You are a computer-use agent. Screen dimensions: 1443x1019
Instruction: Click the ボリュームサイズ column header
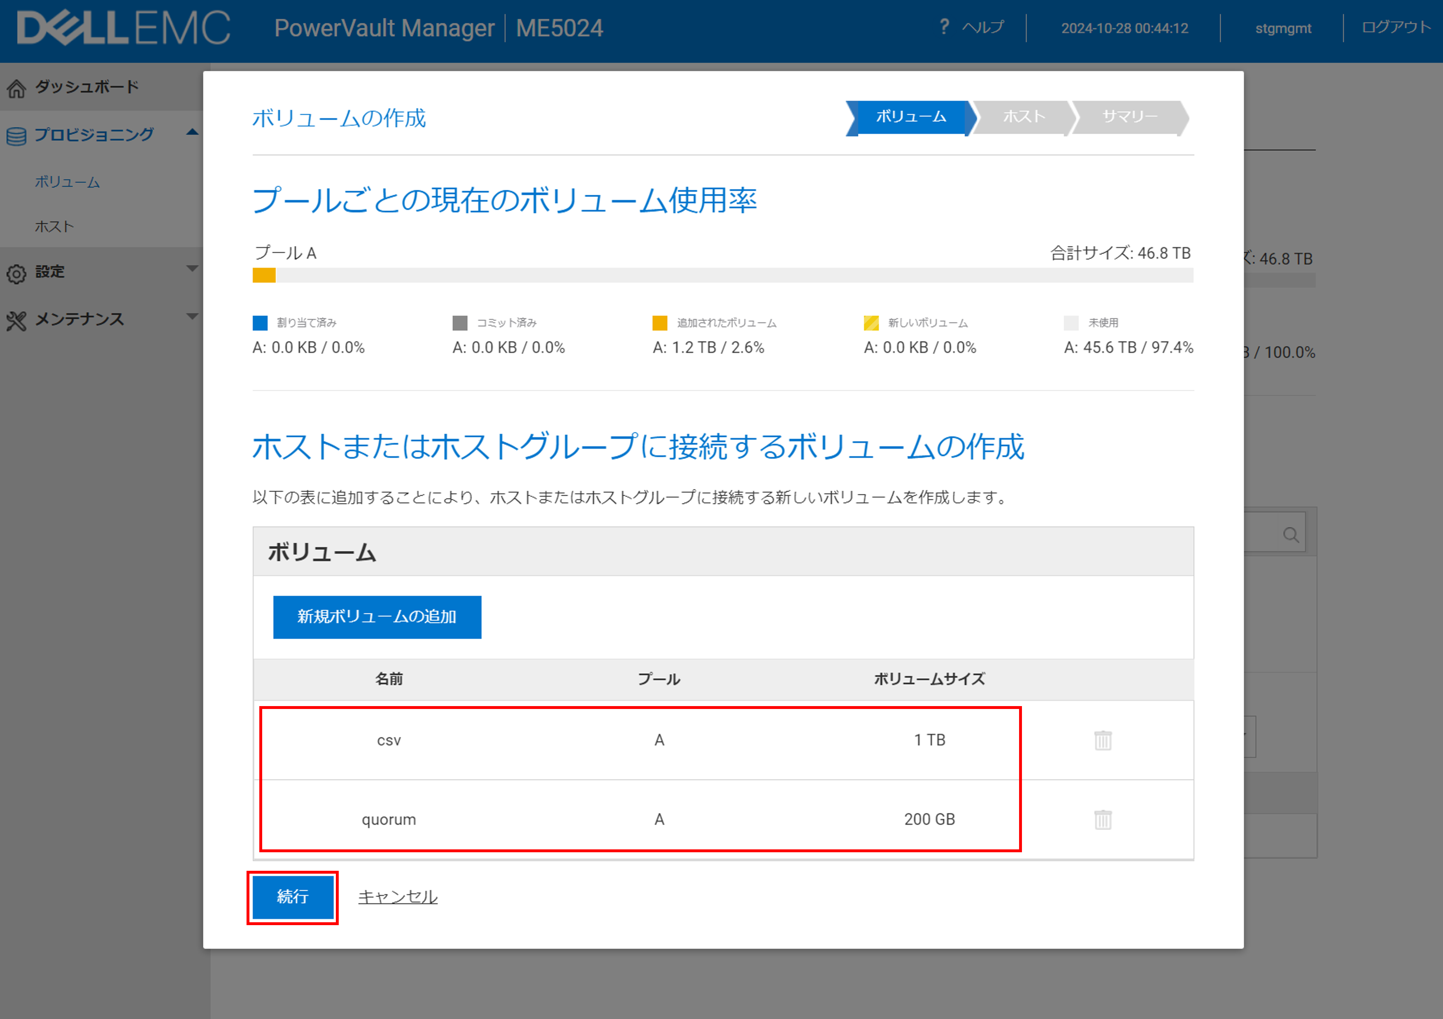929,679
